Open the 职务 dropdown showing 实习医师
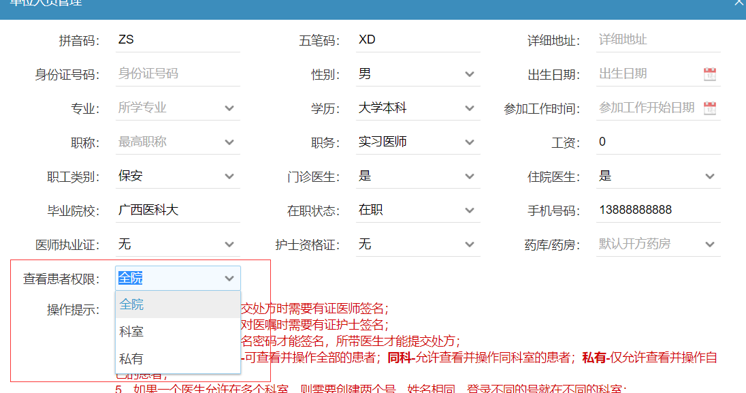 click(x=470, y=142)
